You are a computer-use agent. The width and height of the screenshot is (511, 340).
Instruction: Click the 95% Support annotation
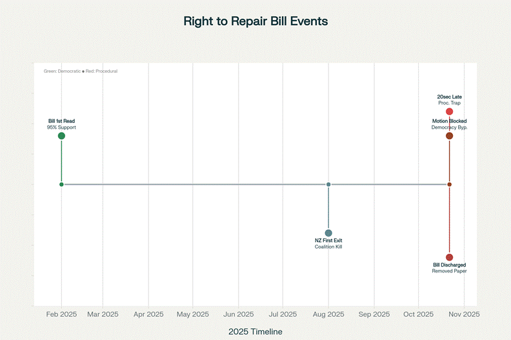(61, 127)
